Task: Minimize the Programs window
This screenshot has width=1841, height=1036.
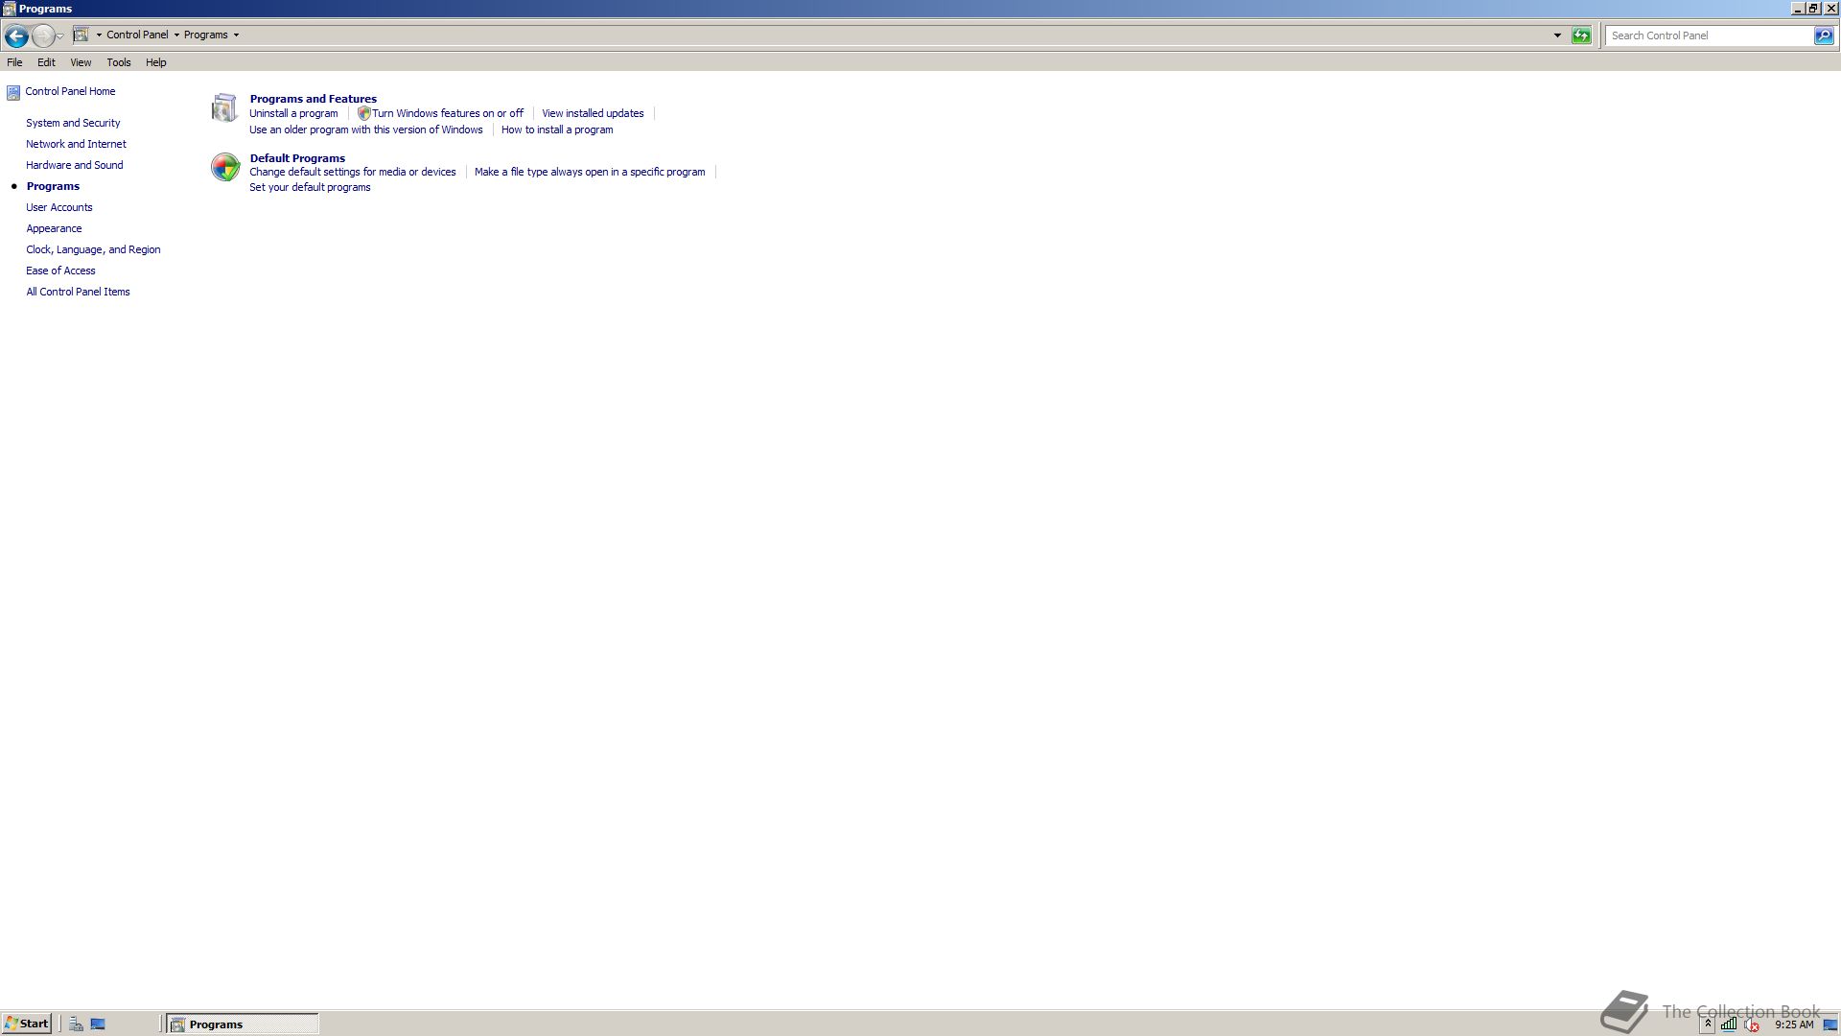Action: point(1797,8)
